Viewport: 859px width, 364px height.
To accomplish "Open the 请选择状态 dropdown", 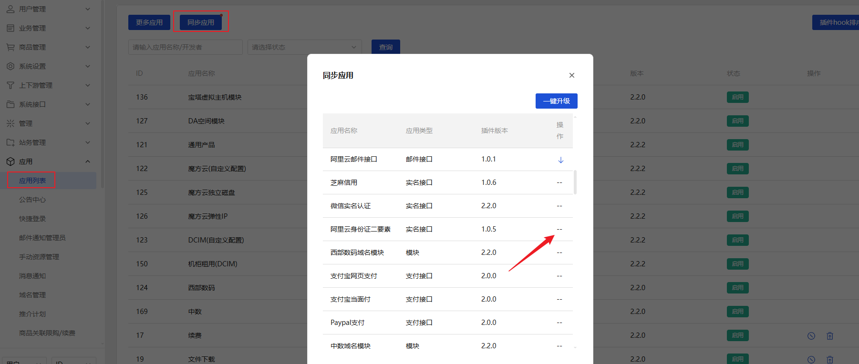I will click(304, 47).
